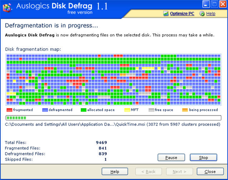
Task: Click the disabled Back button
Action: coord(148,171)
